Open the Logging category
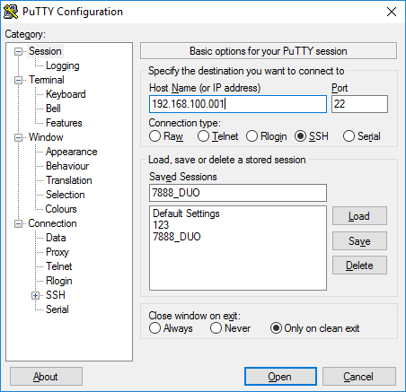Screen dimensions: 406x392 62,65
